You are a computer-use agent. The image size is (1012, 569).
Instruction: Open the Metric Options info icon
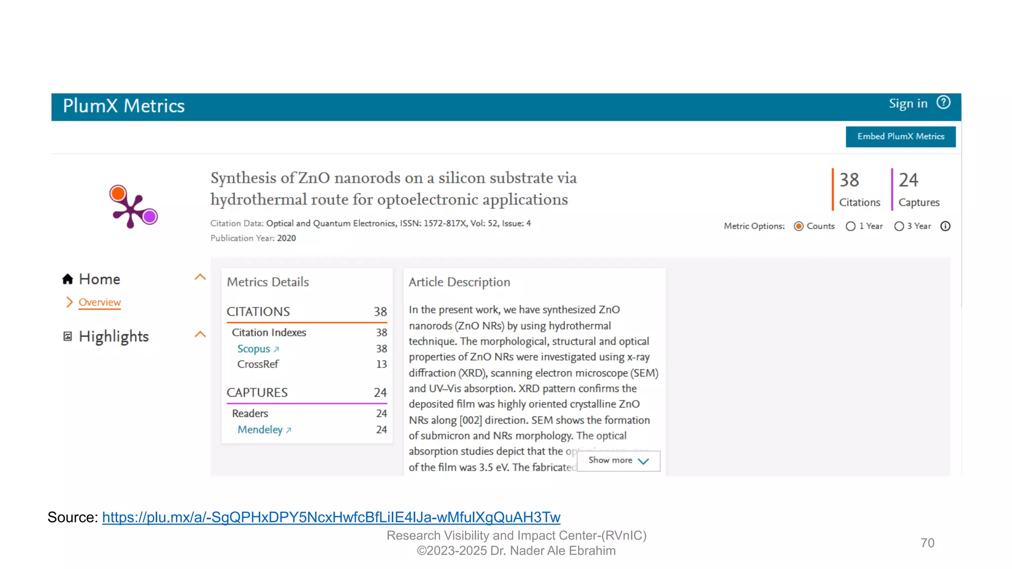(x=945, y=226)
